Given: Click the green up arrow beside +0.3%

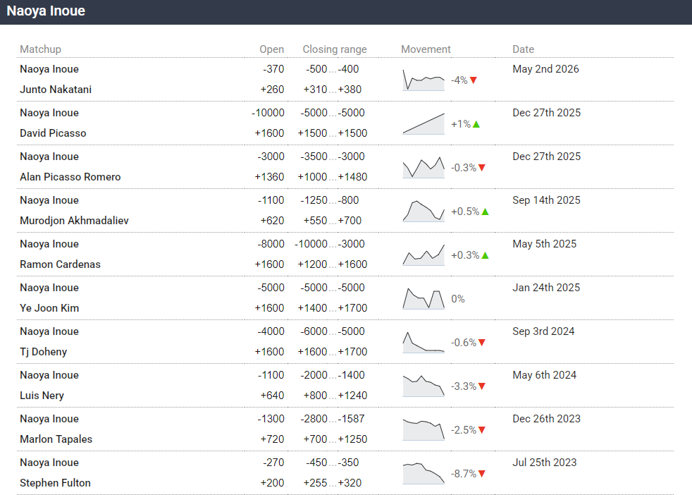Looking at the screenshot, I should pos(485,255).
